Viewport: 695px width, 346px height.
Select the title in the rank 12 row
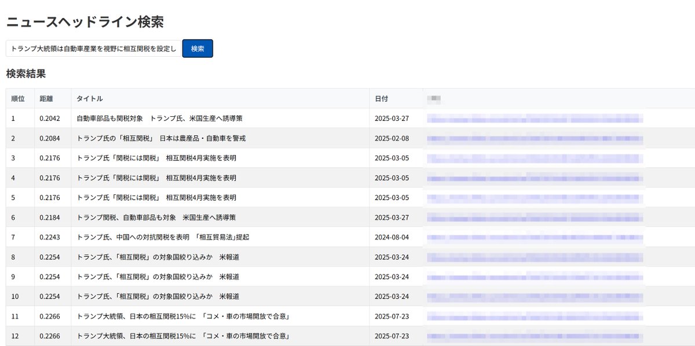click(183, 336)
